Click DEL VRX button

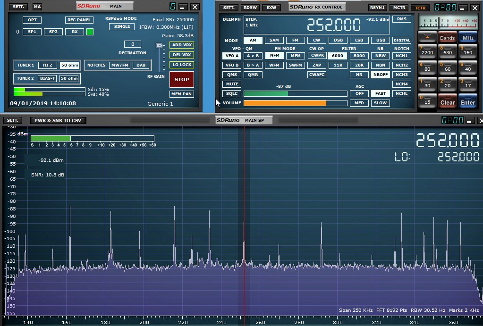[182, 55]
